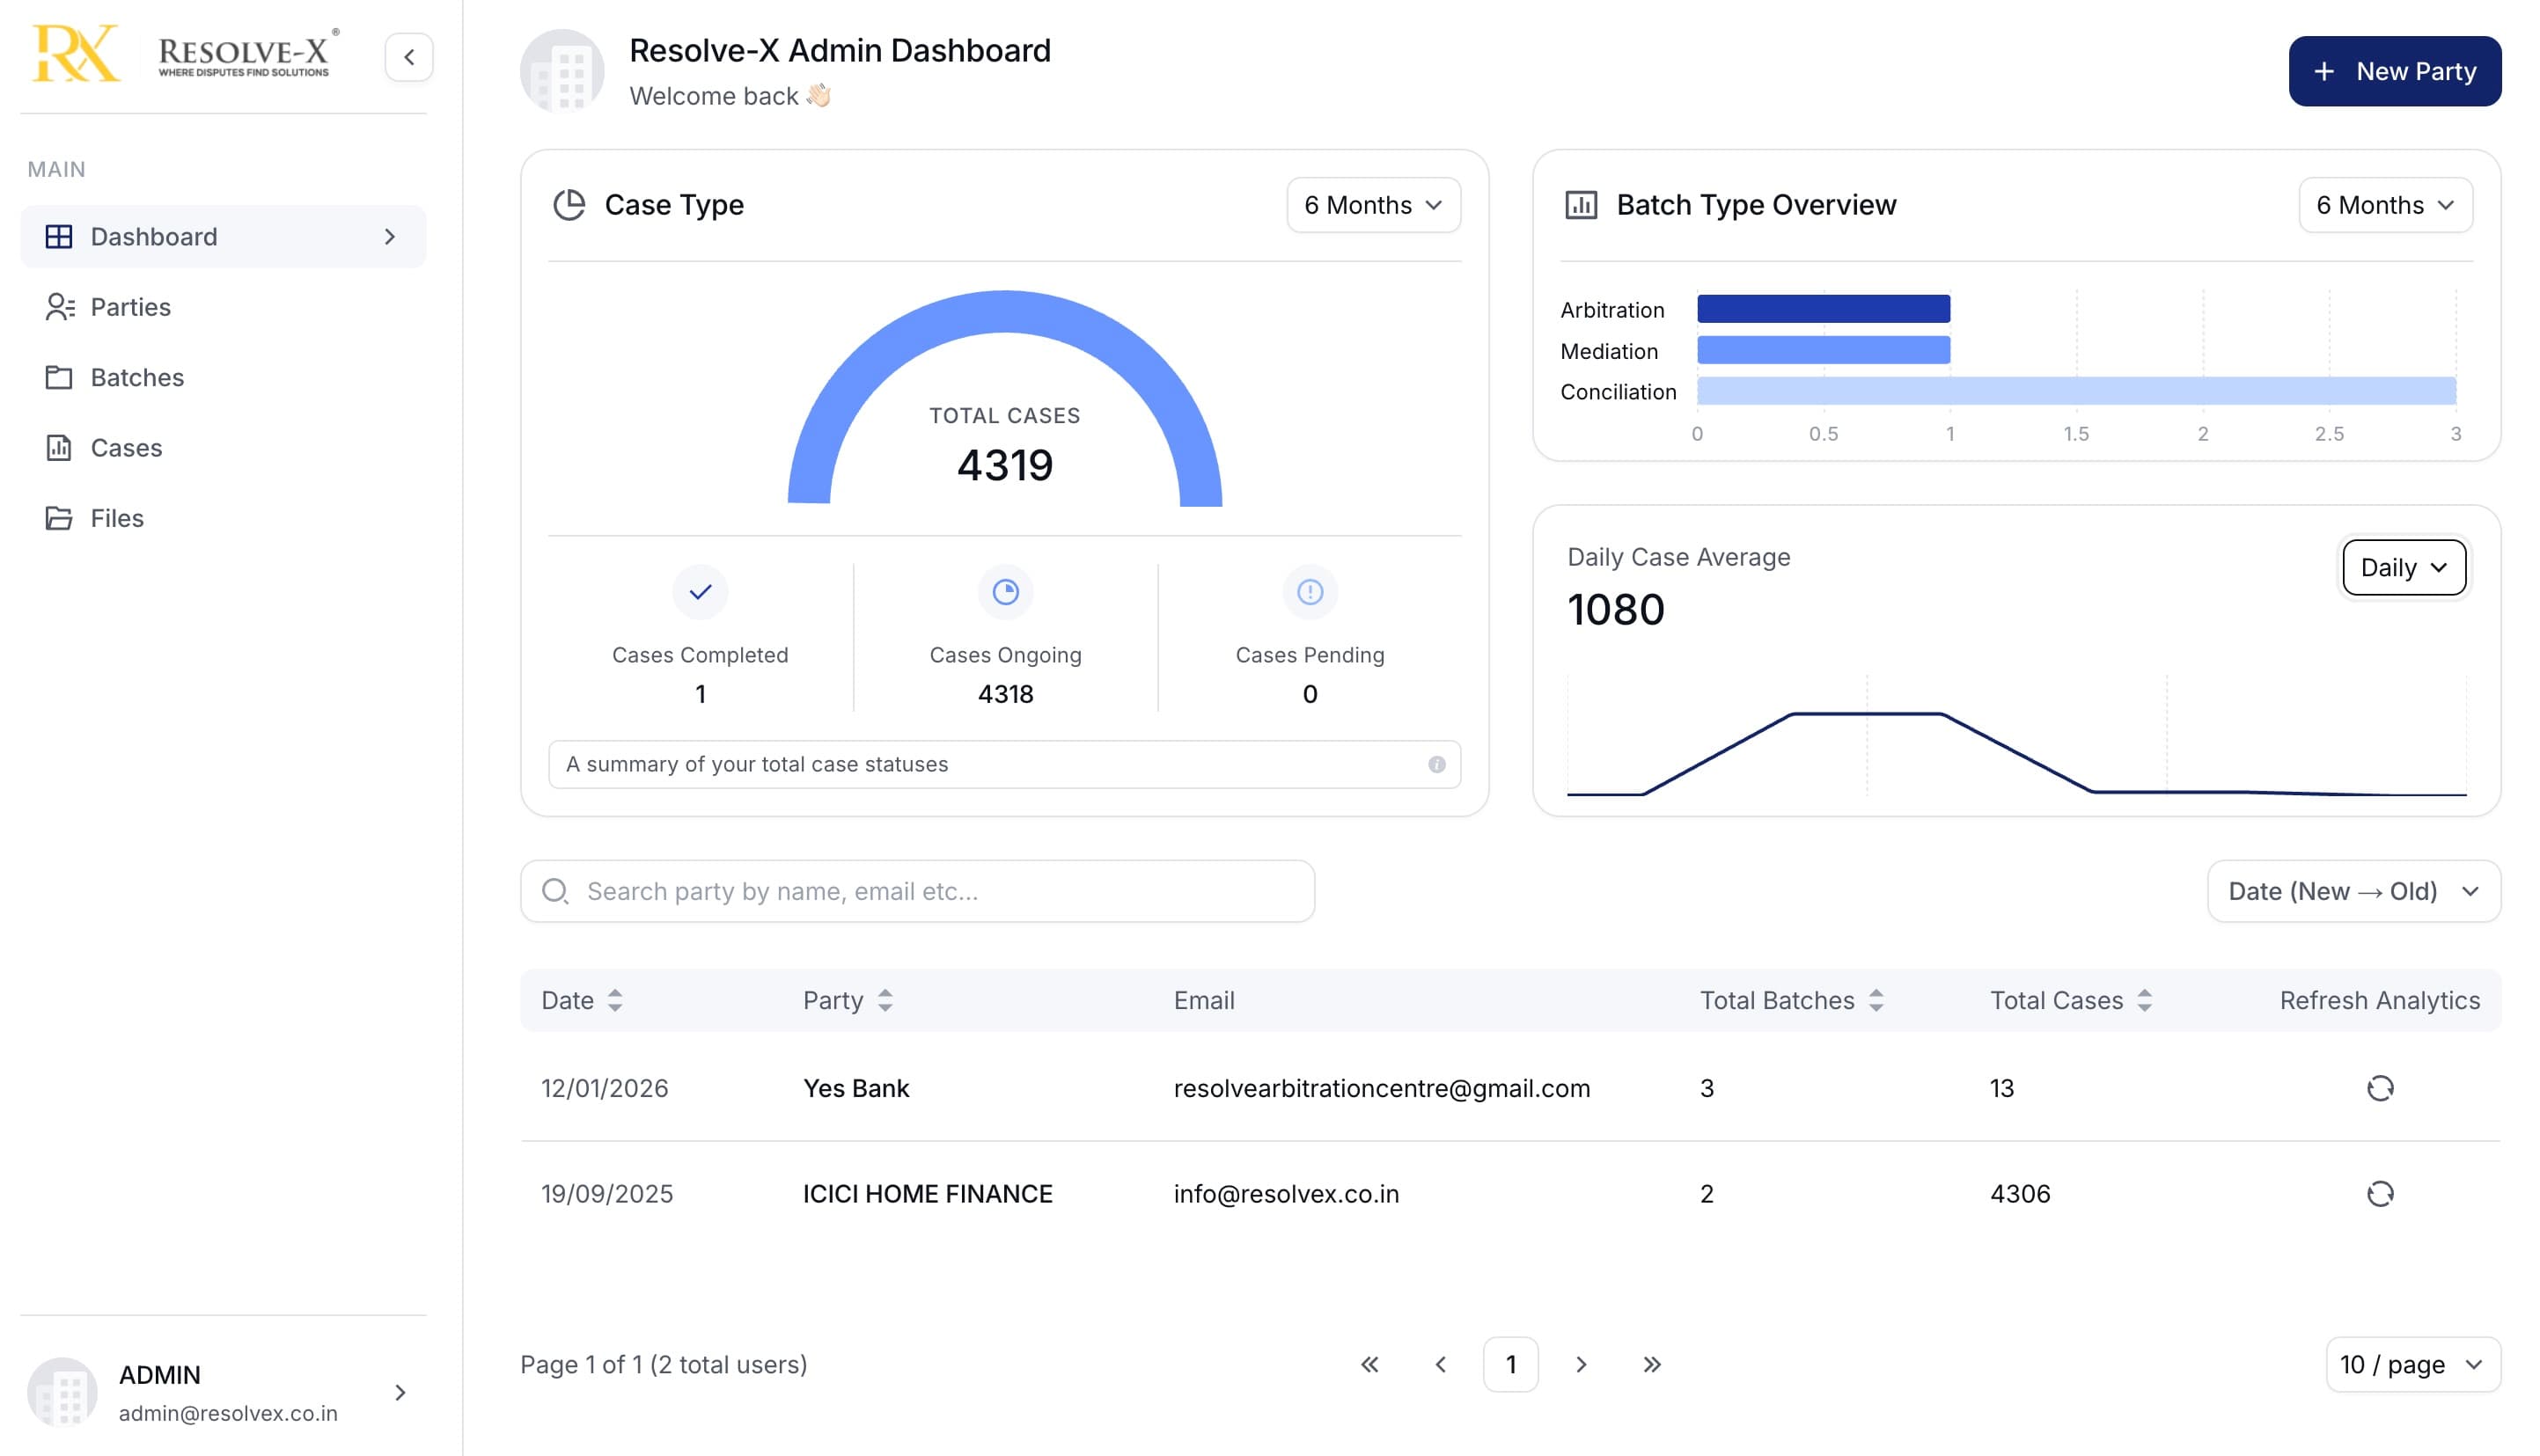Click the Cases Pending alert icon

[x=1310, y=592]
